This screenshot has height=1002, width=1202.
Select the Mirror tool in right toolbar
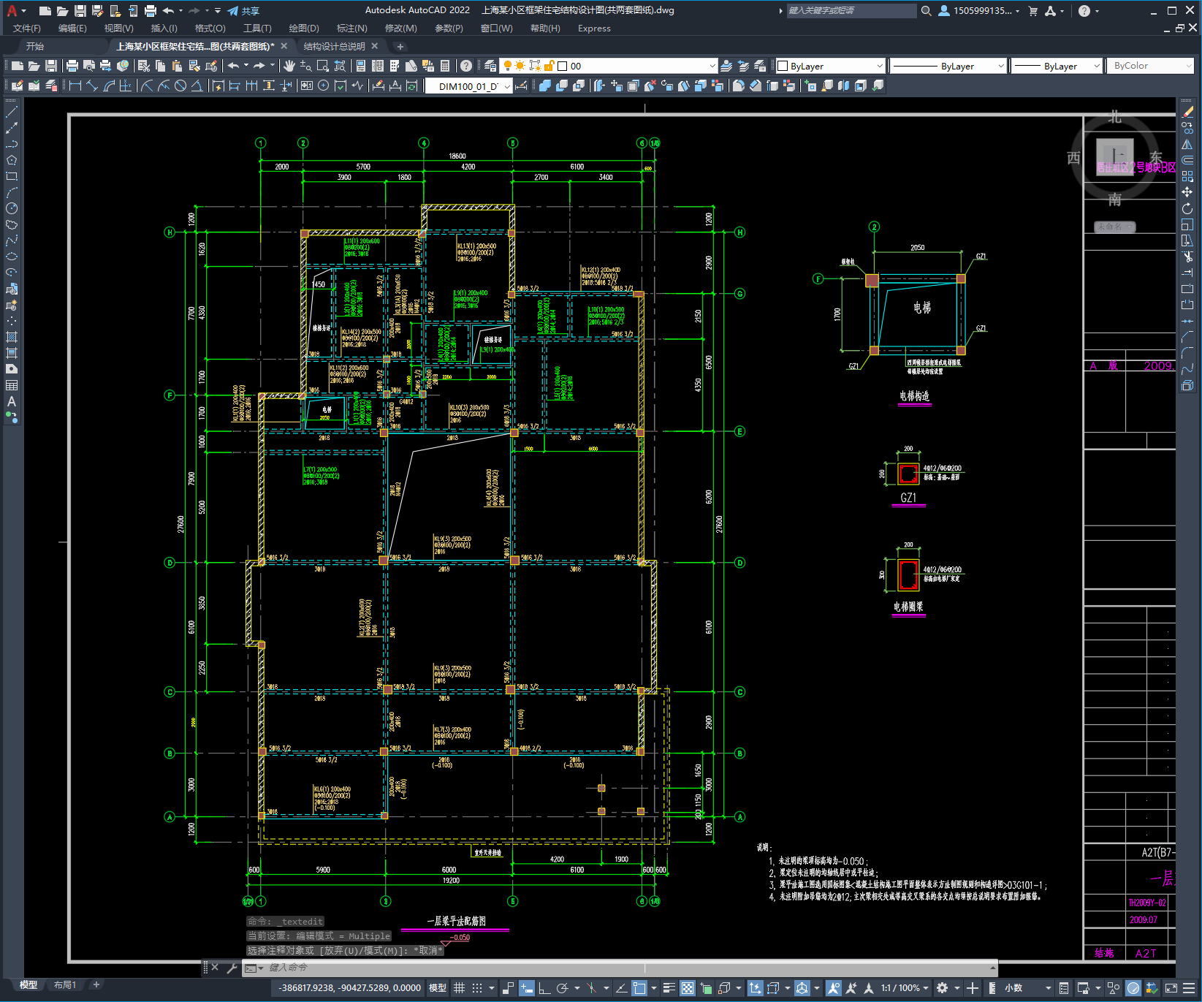coord(1187,144)
